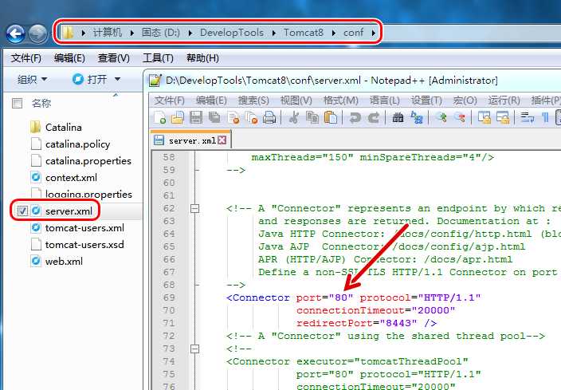Sort files by the 名称 column header
The width and height of the screenshot is (561, 390).
point(41,104)
